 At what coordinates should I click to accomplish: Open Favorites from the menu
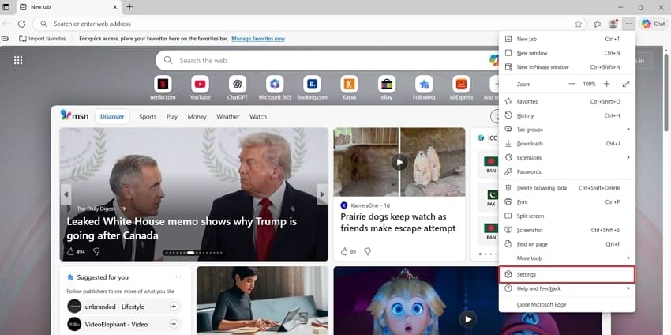pyautogui.click(x=568, y=102)
